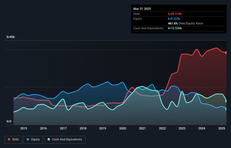Viewport: 231px width, 148px height.
Task: Click the red Debt endpoint marker
Action: pyautogui.click(x=226, y=53)
